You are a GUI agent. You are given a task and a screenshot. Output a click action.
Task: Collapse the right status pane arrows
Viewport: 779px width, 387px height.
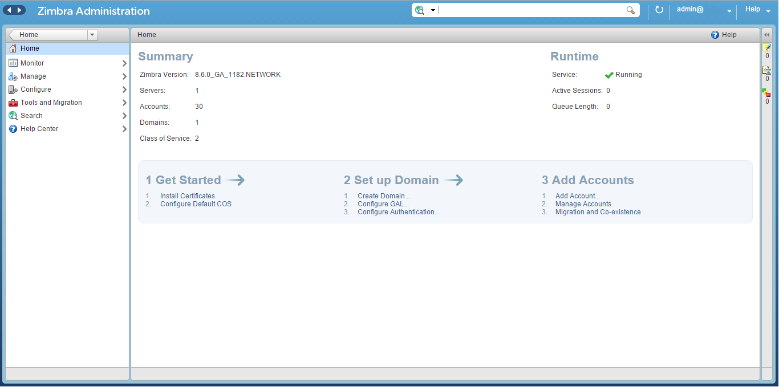point(767,35)
